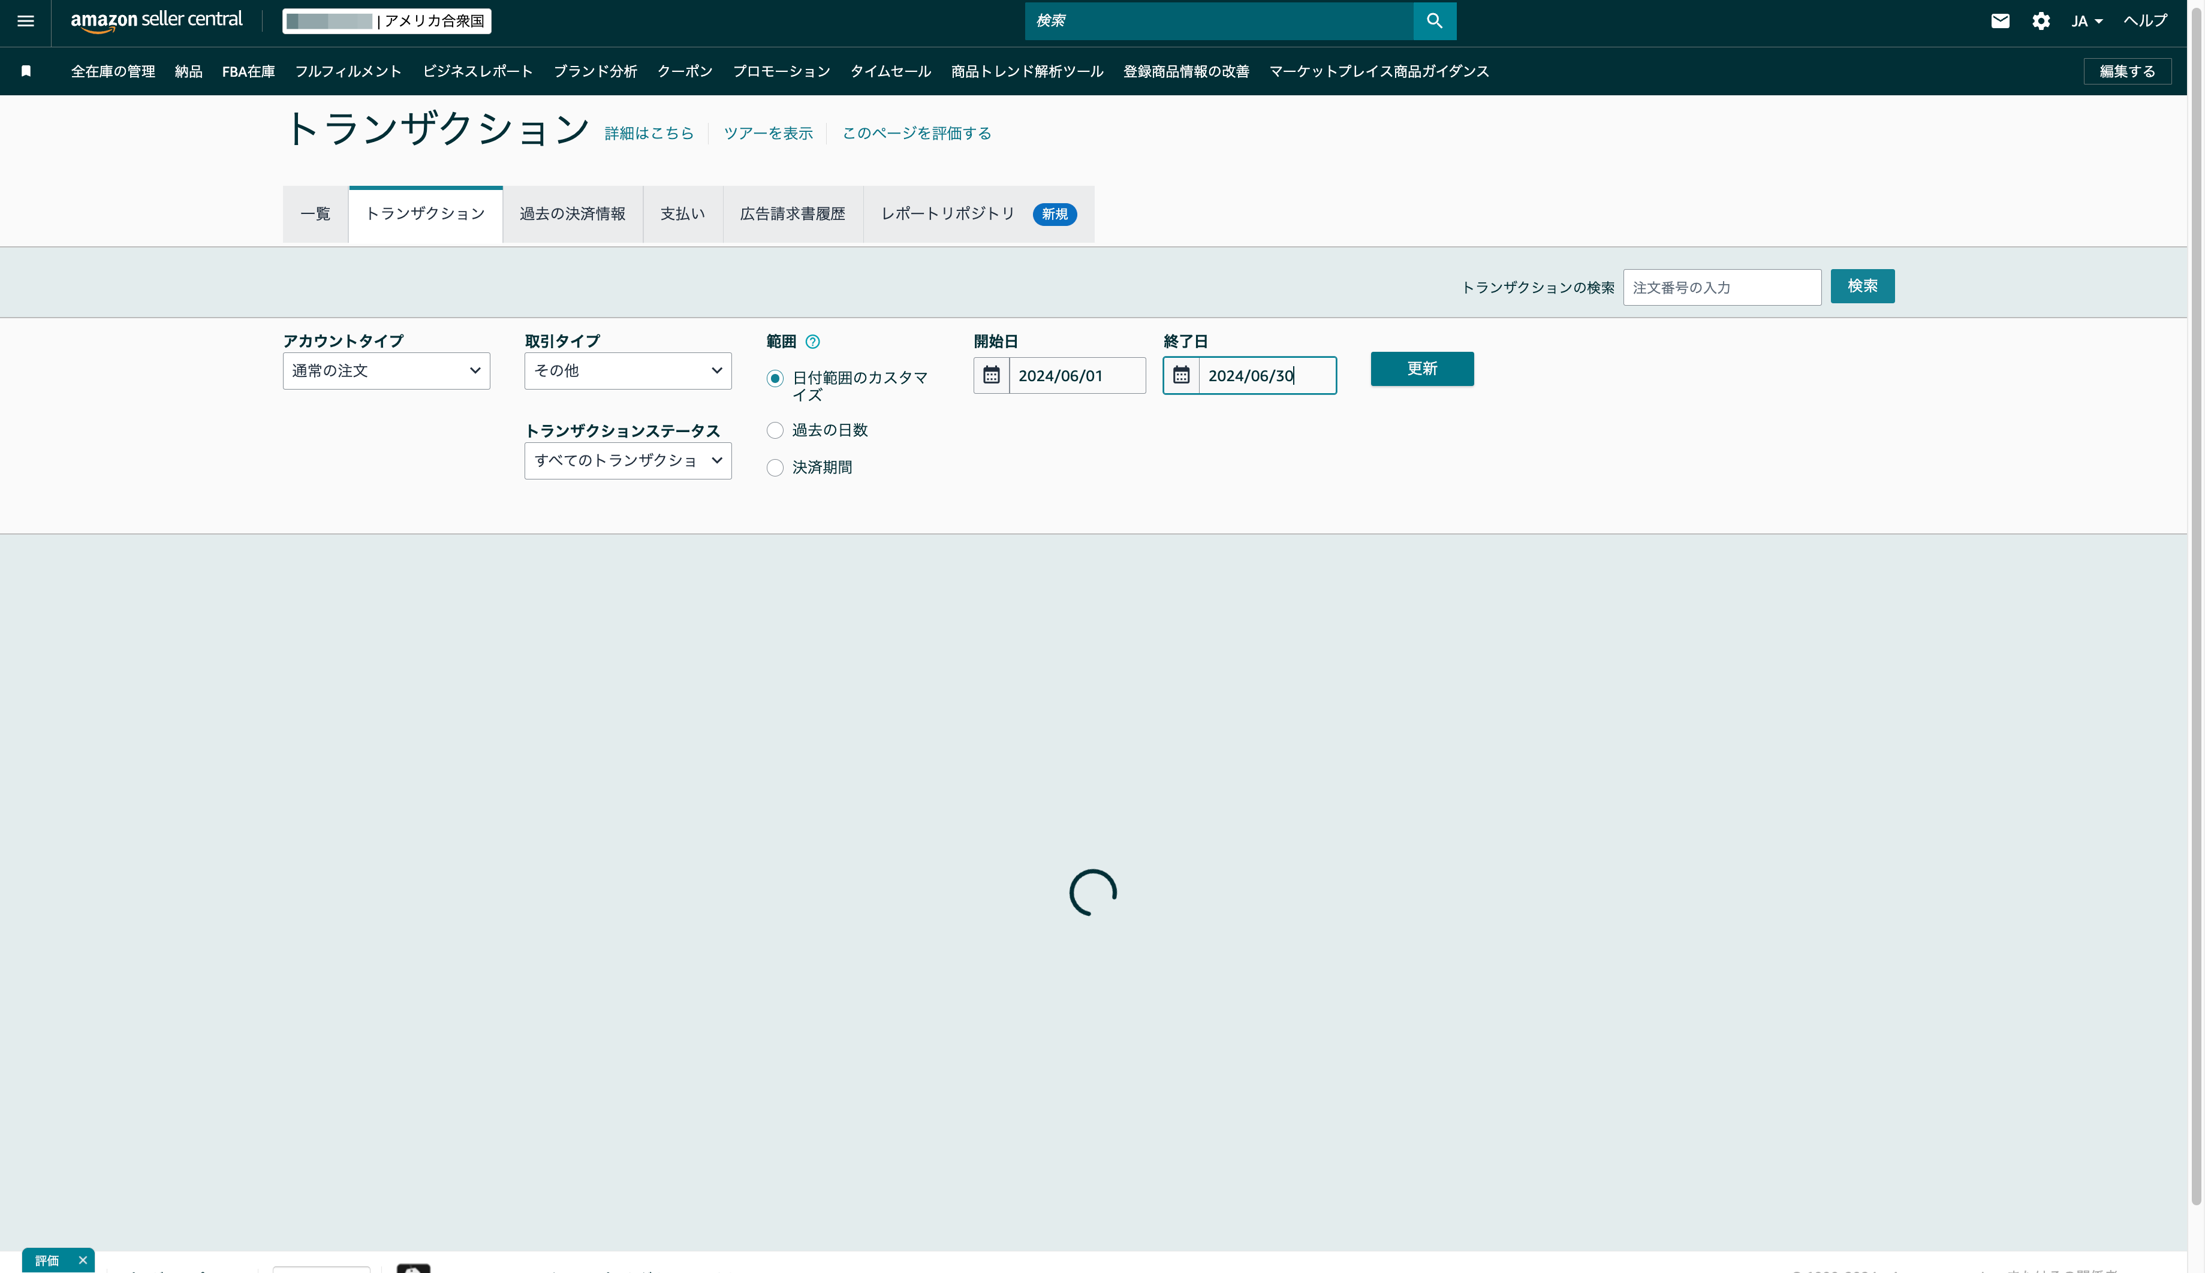Click the 検索 transaction search button

click(x=1862, y=286)
